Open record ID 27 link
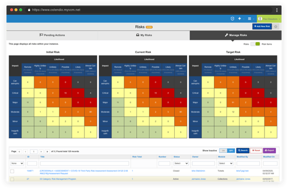288x189 pixels. tap(28, 179)
